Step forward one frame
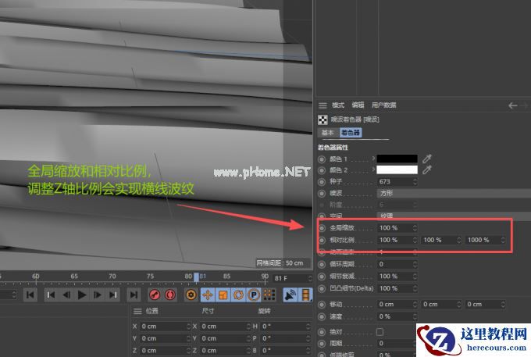This screenshot has width=531, height=357. (x=97, y=295)
